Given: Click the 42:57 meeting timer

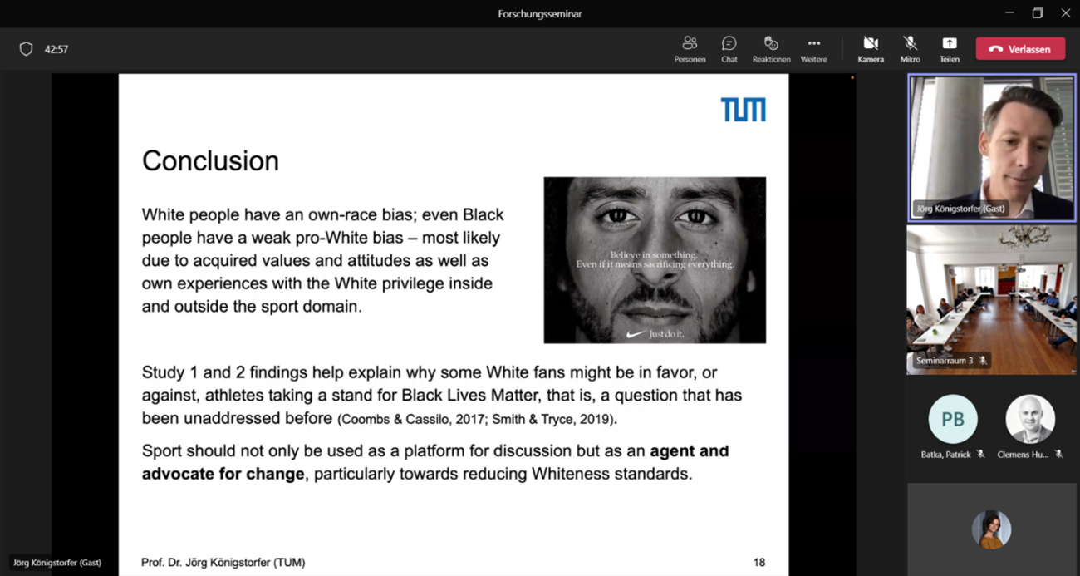Looking at the screenshot, I should click(56, 50).
